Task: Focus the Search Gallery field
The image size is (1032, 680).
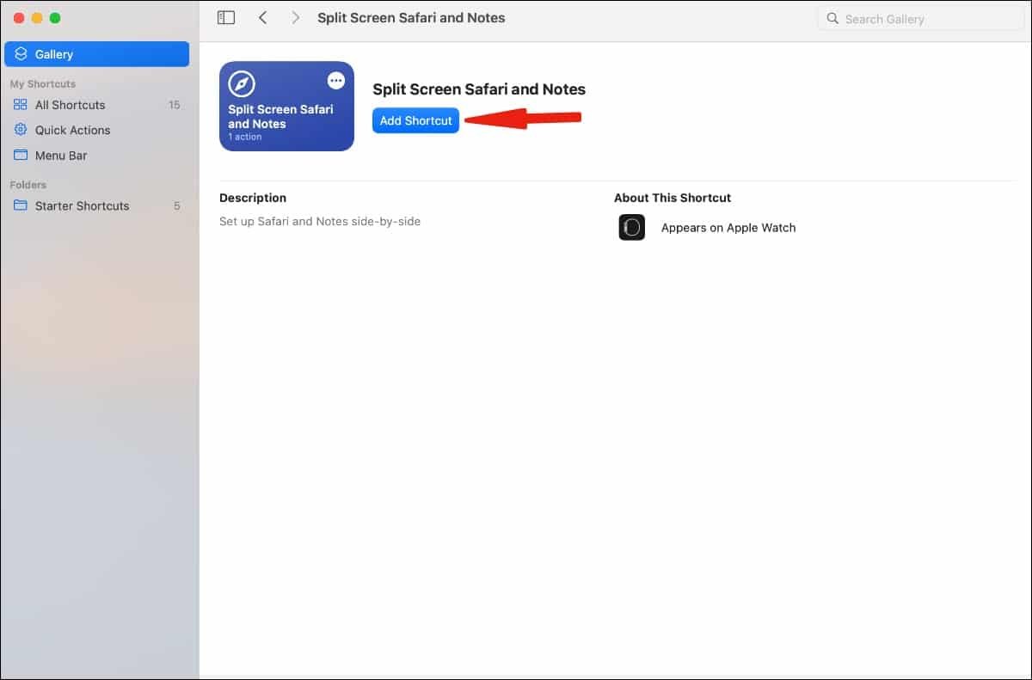Action: pos(919,19)
